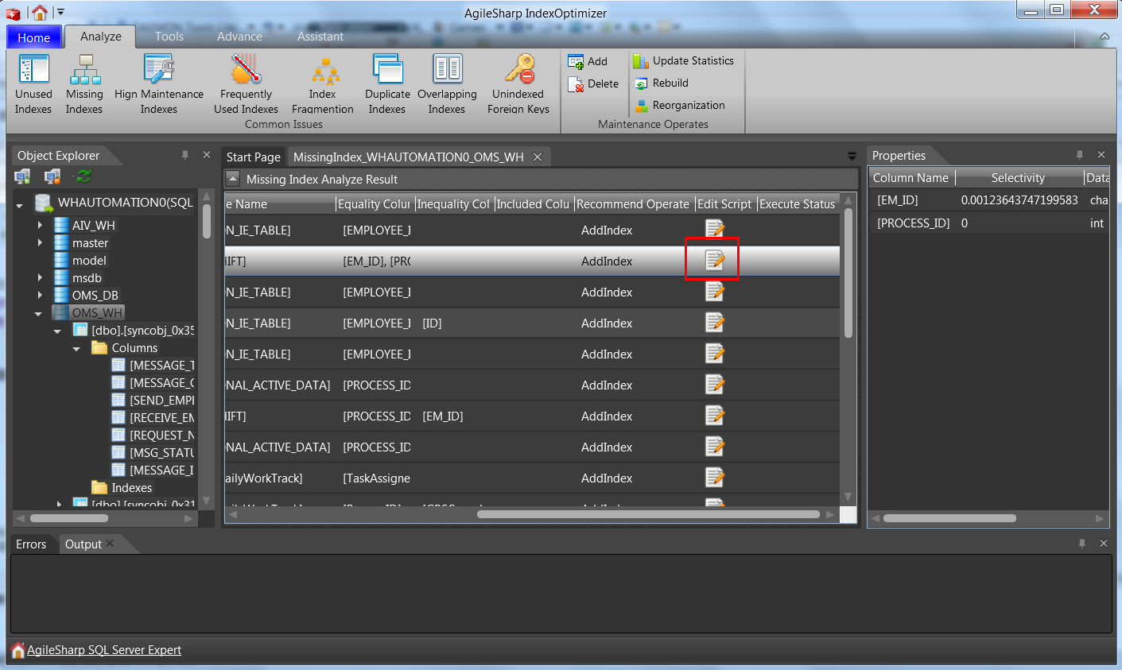
Task: Collapse the Columns folder node
Action: click(76, 349)
